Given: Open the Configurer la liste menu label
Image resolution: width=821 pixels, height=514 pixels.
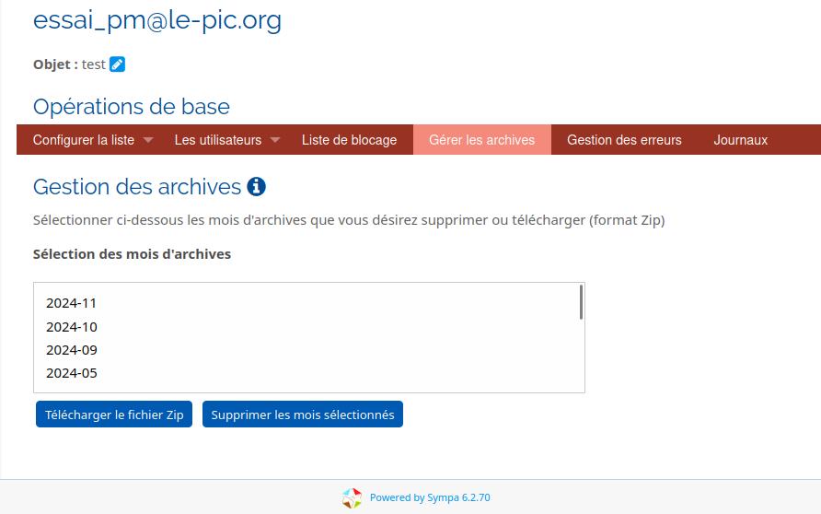Looking at the screenshot, I should pyautogui.click(x=84, y=140).
